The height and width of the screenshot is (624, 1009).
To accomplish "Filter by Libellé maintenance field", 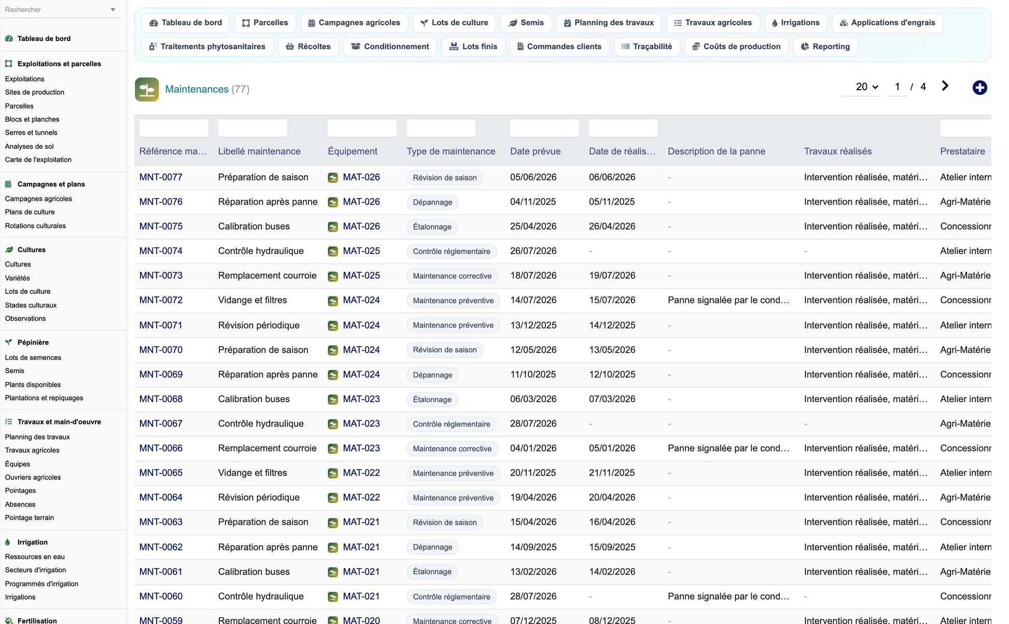I will (253, 128).
